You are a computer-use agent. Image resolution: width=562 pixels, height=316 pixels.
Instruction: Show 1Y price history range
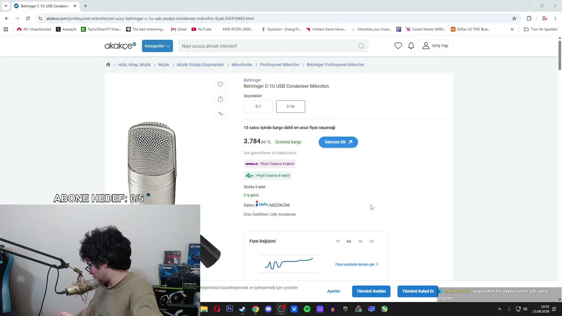(x=338, y=241)
